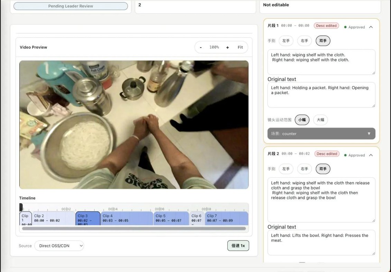Screen dimensions: 391x272
Task: Click the timeline ruler at 00:04
Action: 113,209
